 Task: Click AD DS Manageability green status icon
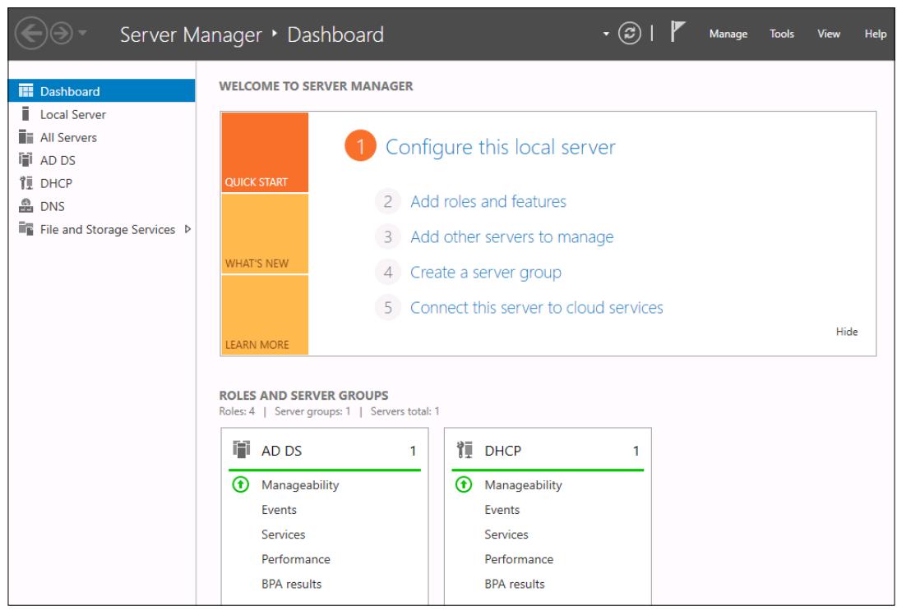241,485
